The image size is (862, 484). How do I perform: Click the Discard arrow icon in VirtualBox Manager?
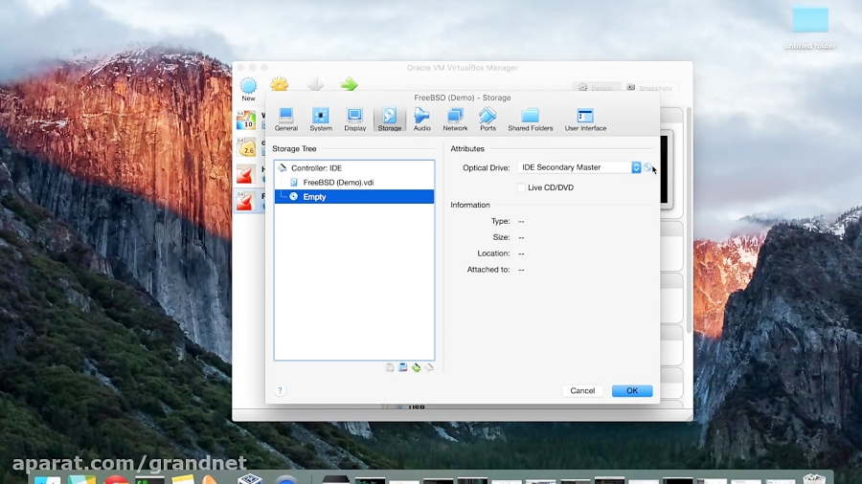315,84
